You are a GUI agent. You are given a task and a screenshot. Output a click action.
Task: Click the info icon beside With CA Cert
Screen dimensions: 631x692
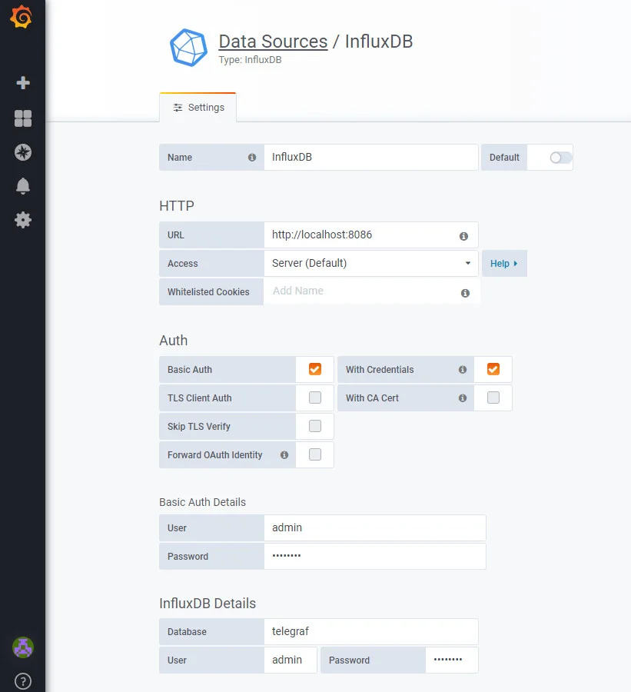point(463,398)
